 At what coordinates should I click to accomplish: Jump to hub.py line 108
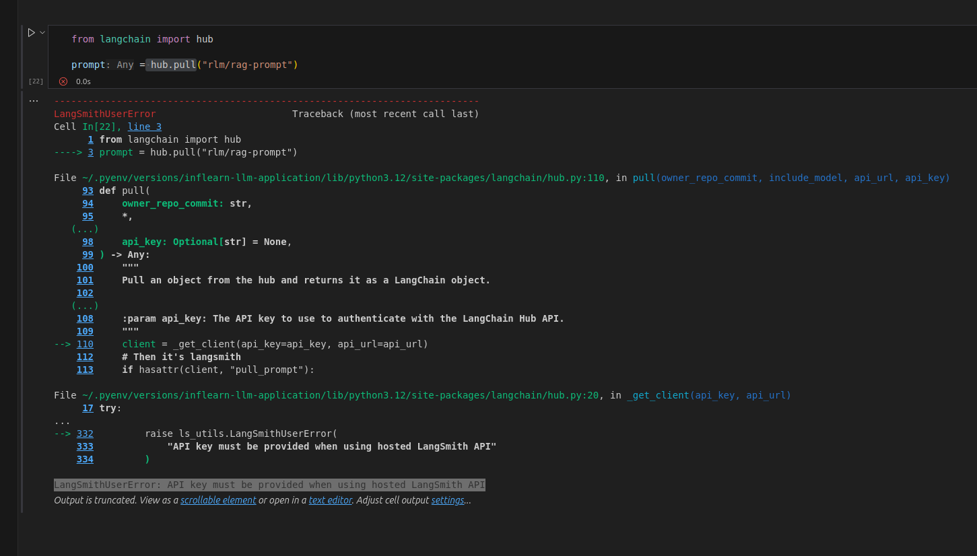click(x=86, y=318)
